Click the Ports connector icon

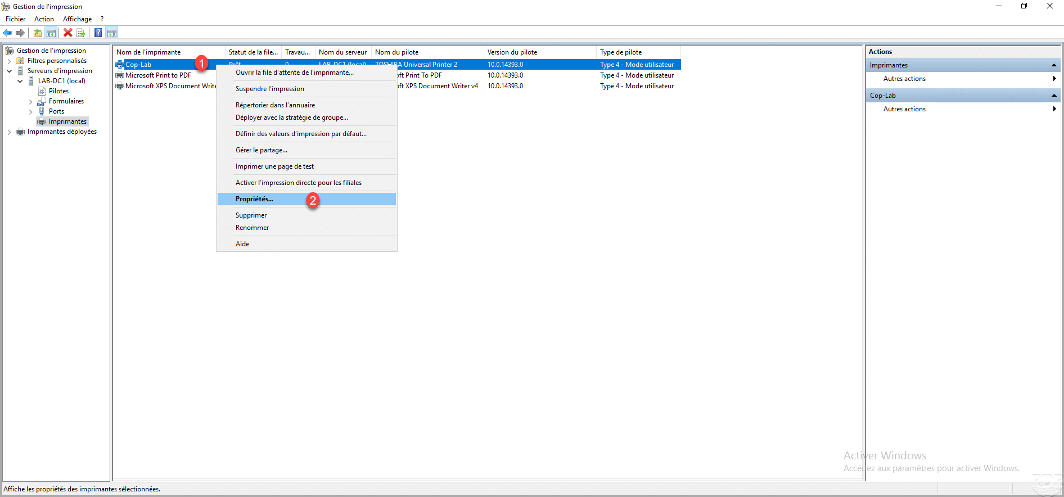(42, 111)
